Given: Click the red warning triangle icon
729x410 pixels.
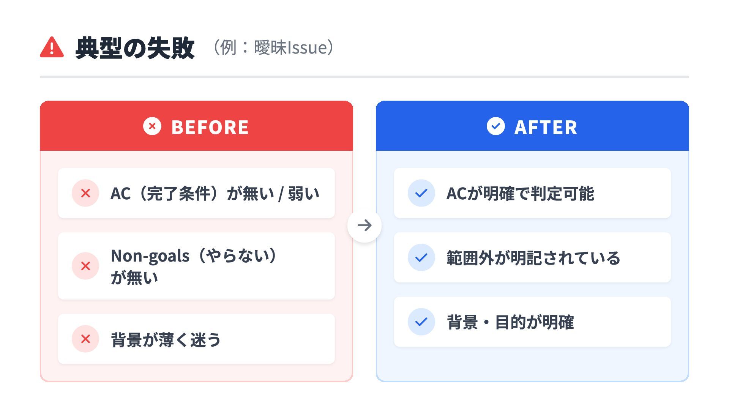Looking at the screenshot, I should click(x=52, y=48).
